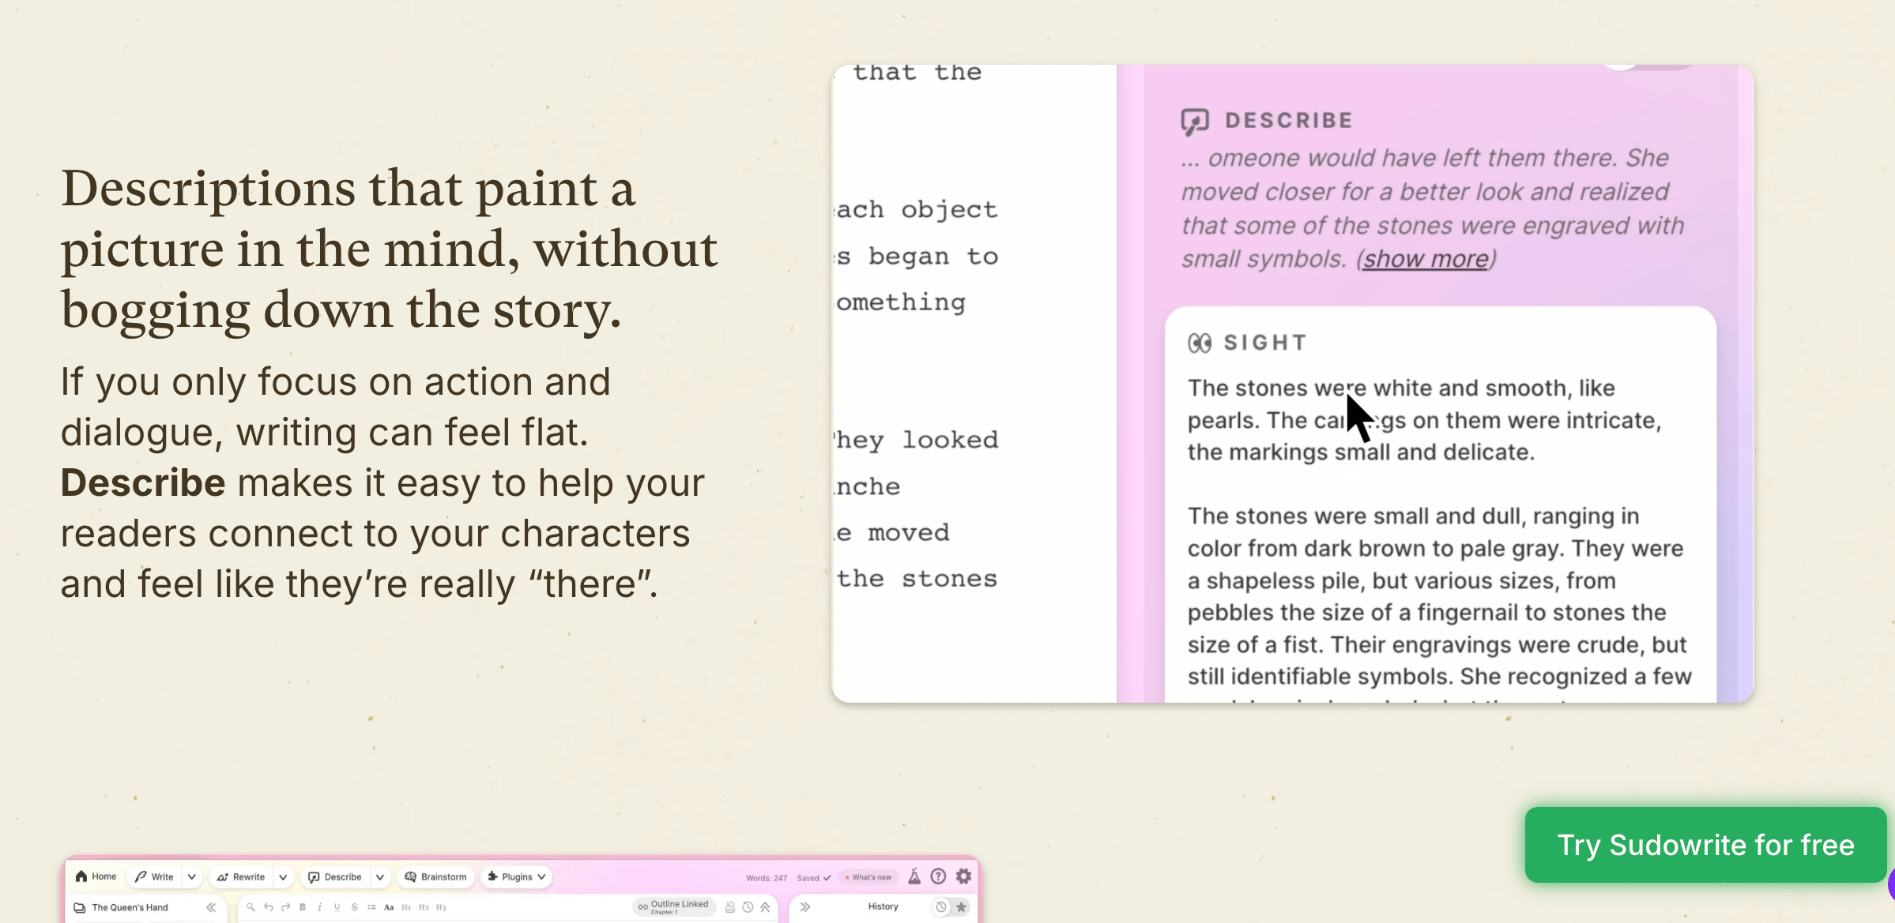Collapse the left sidebar double chevron

tap(211, 907)
